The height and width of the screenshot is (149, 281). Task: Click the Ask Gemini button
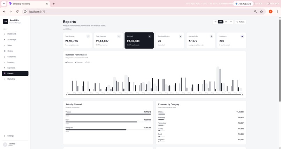(x=243, y=3)
